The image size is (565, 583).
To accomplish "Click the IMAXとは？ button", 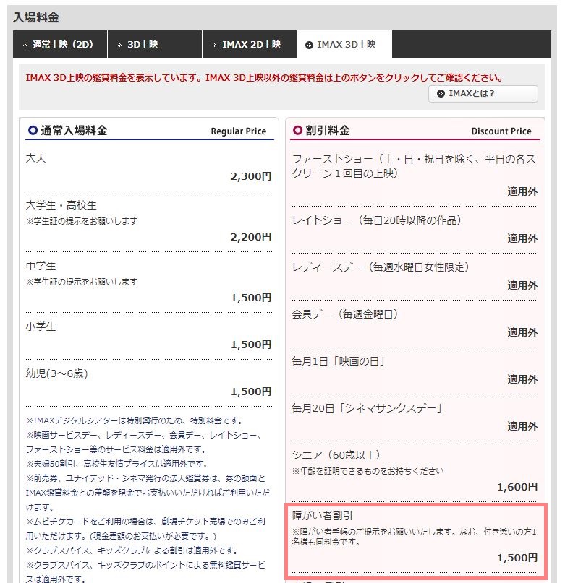I will [483, 94].
